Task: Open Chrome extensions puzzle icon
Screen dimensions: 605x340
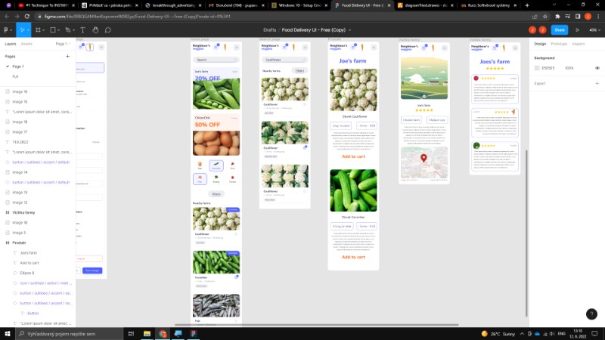Action: (x=557, y=16)
